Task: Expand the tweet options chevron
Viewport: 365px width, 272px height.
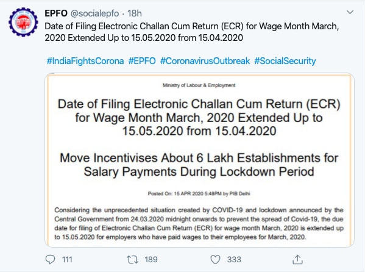Action: (x=350, y=12)
